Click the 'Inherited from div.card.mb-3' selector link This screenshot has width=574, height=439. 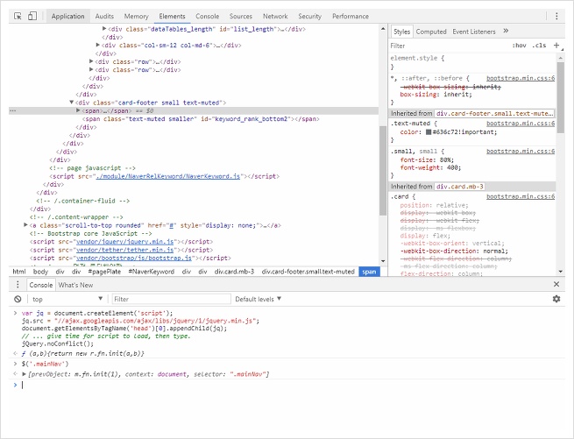point(460,187)
